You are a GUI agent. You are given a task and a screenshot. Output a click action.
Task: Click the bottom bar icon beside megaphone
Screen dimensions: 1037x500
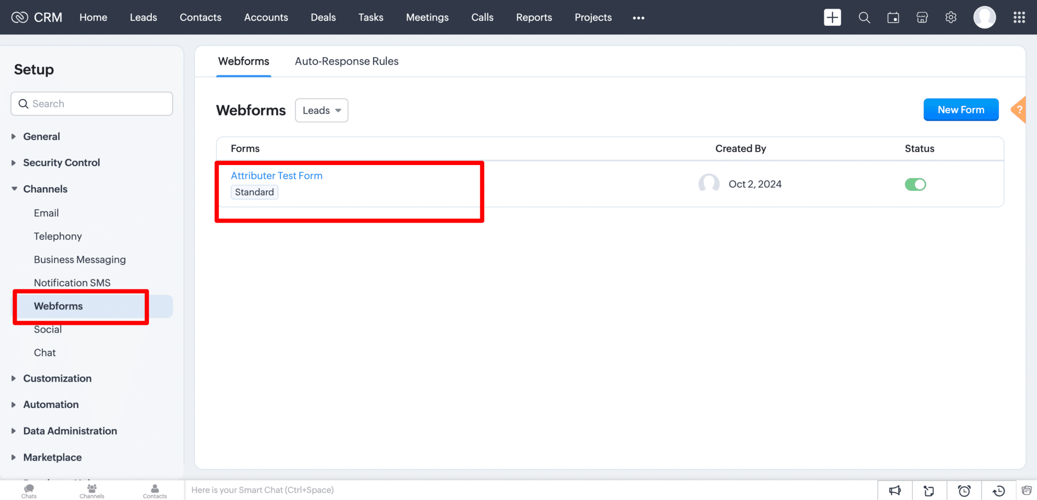929,490
